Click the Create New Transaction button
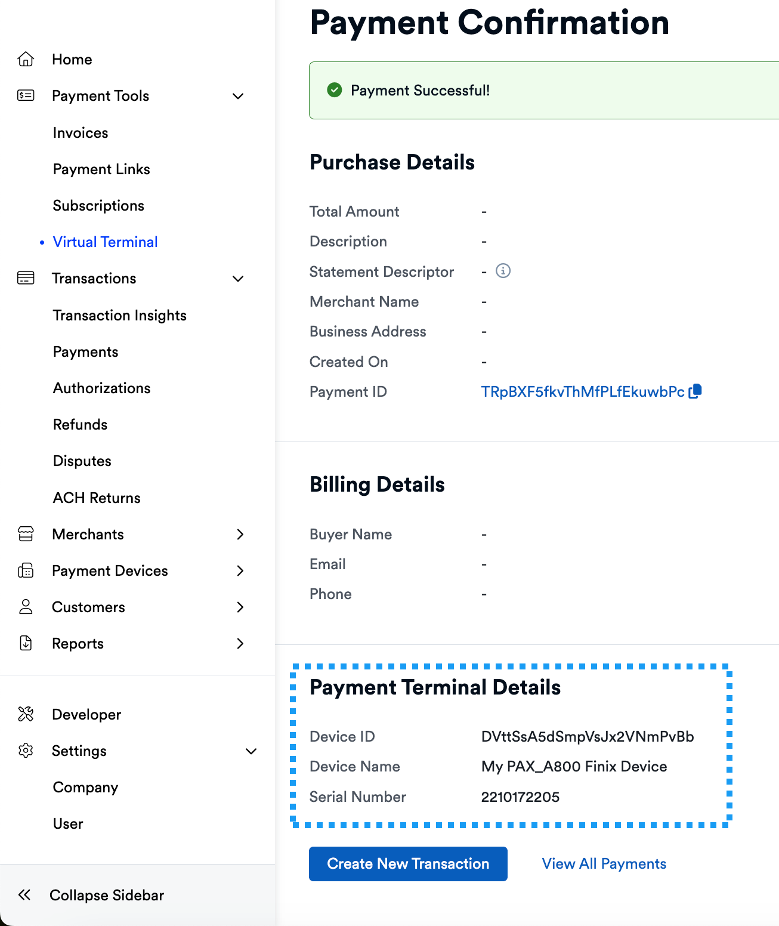This screenshot has height=926, width=779. 407,863
